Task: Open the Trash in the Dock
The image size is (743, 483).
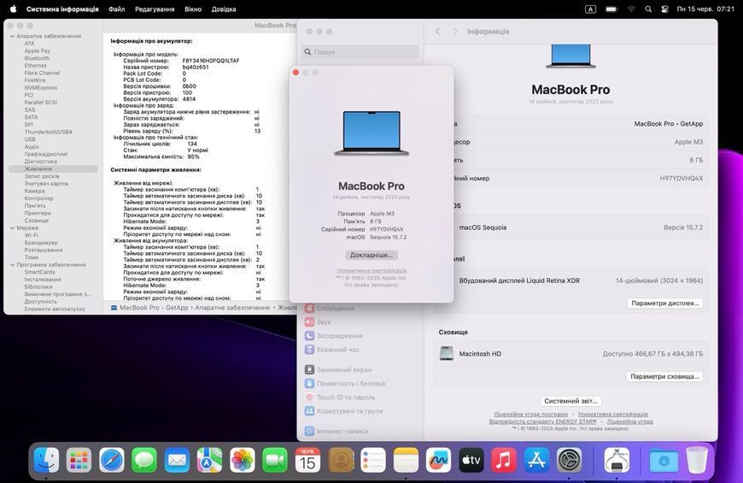Action: [697, 460]
